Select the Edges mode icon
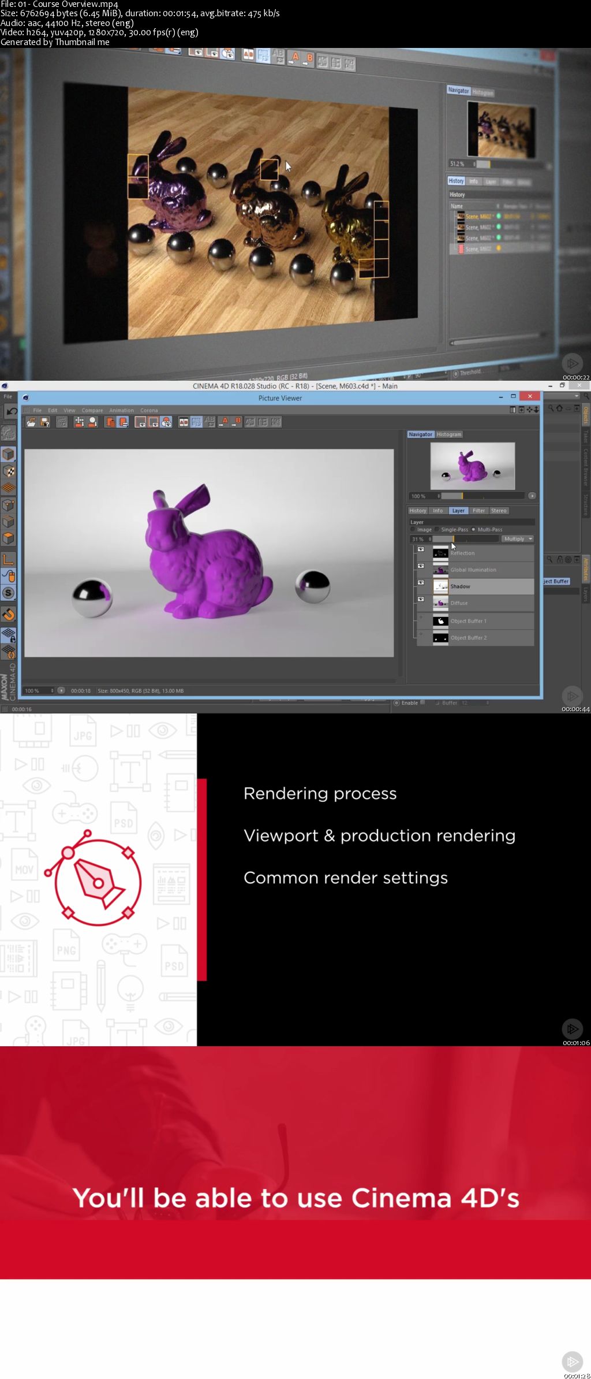The height and width of the screenshot is (1379, 591). click(x=8, y=522)
